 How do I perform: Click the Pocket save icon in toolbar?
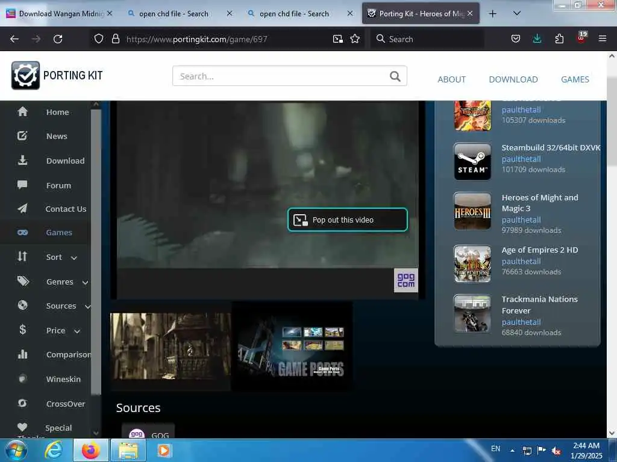click(x=516, y=39)
